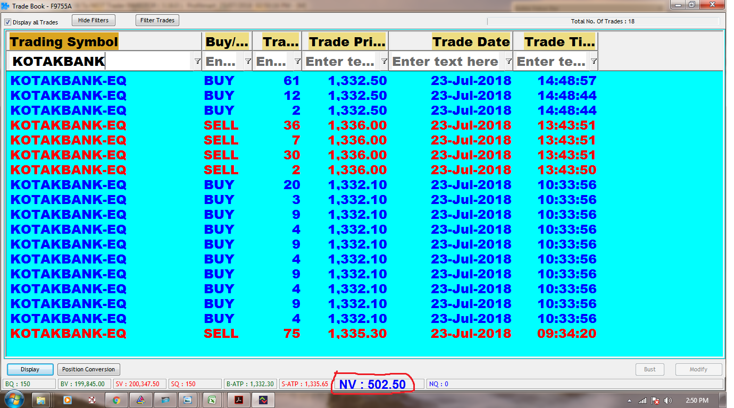This screenshot has width=734, height=408.
Task: Focus the Trade Price filter text field
Action: click(x=340, y=62)
